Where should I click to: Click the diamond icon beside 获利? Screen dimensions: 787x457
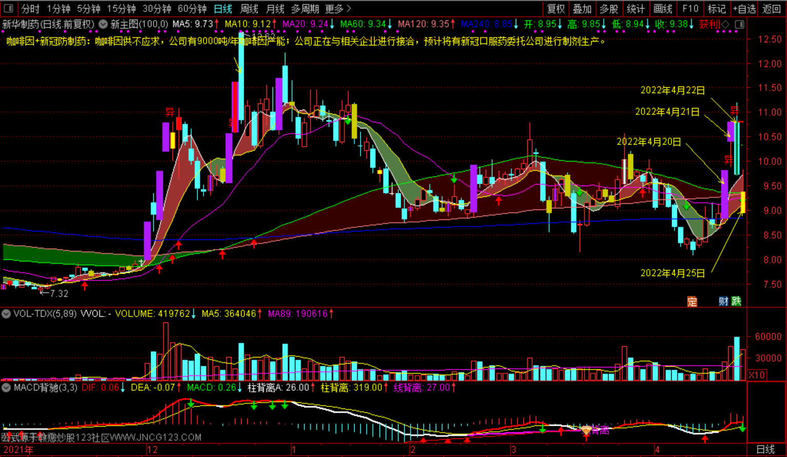coord(725,25)
